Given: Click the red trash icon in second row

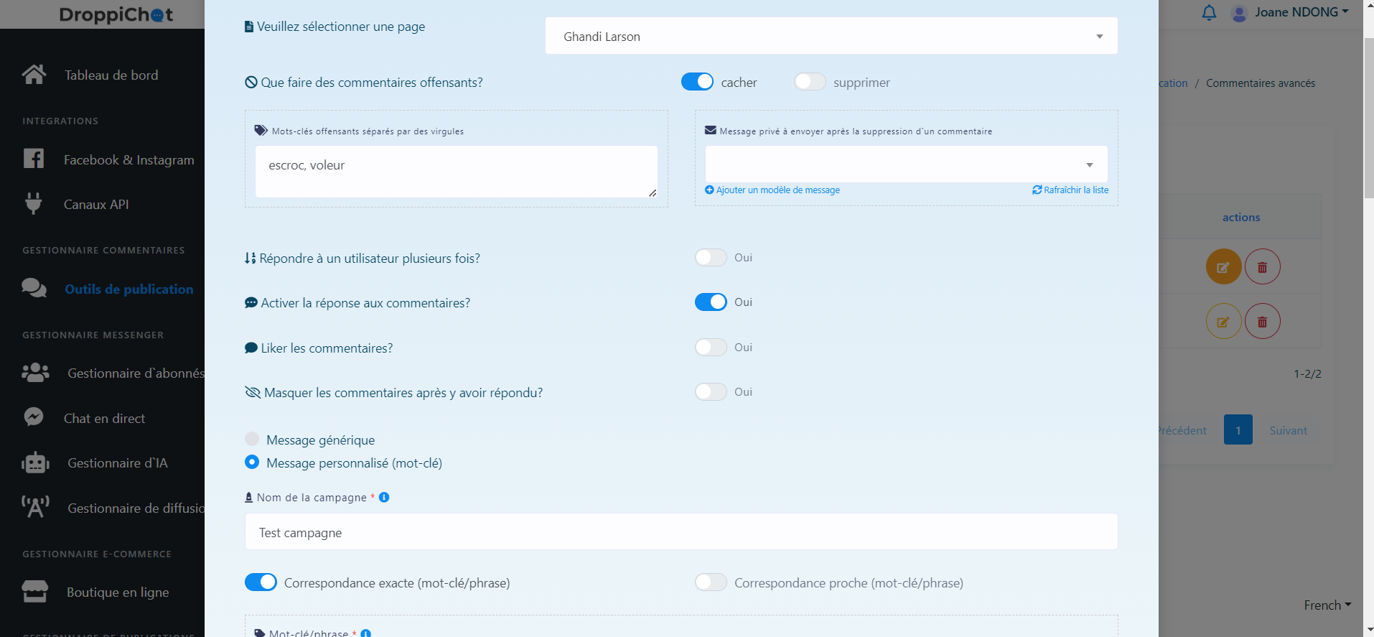Looking at the screenshot, I should tap(1262, 322).
